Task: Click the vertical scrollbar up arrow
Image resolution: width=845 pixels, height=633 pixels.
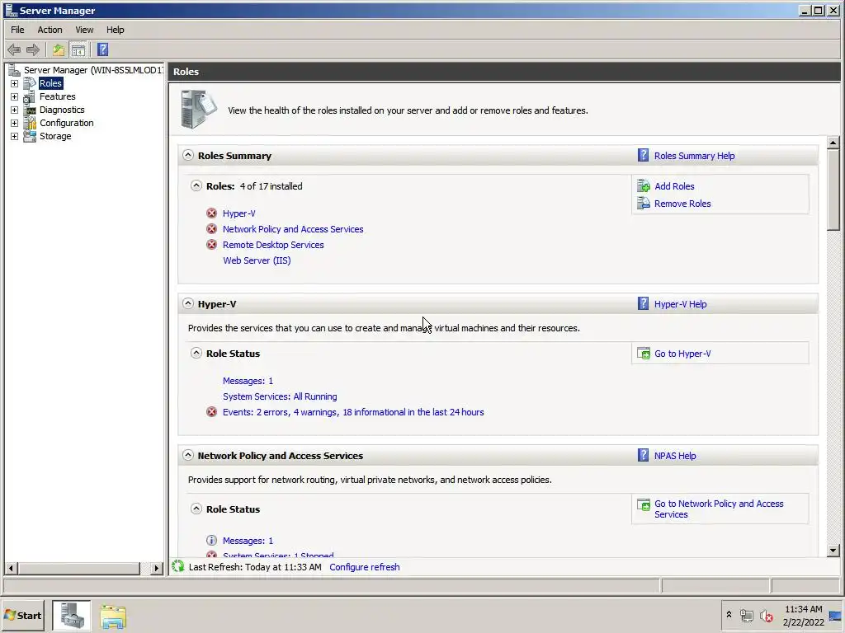Action: (833, 143)
